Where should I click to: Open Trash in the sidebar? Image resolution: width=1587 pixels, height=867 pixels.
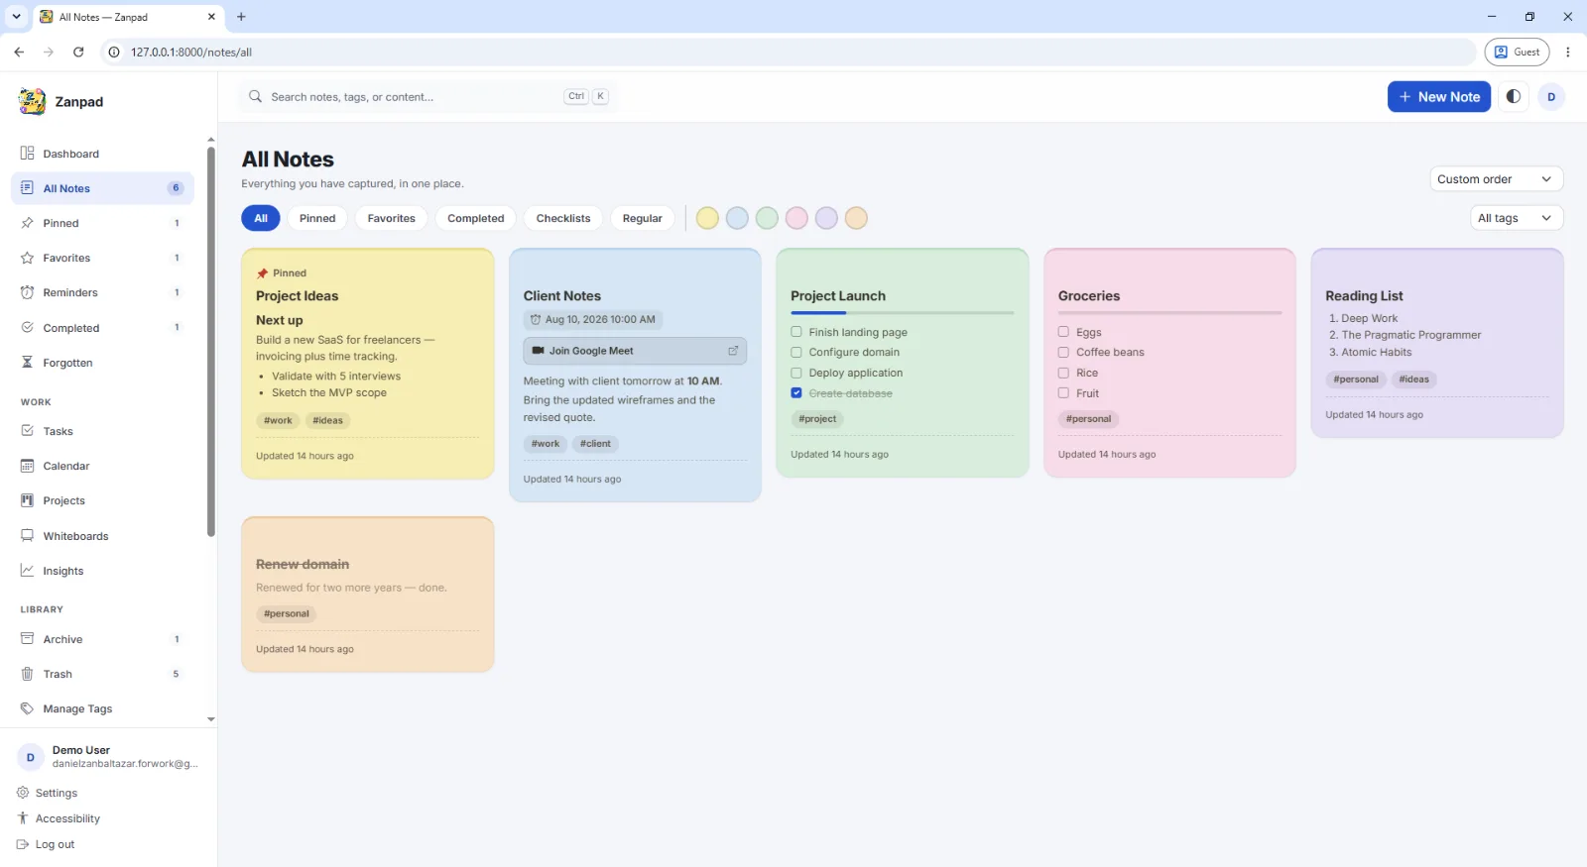click(102, 674)
